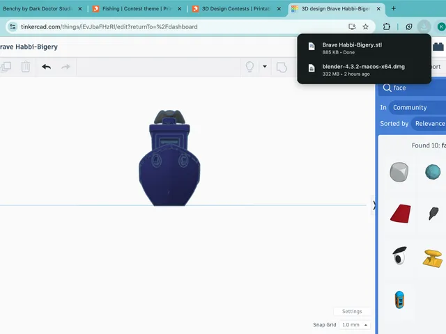Open the browser extensions puzzle icon
Image resolution: width=446 pixels, height=334 pixels.
[x=387, y=26]
